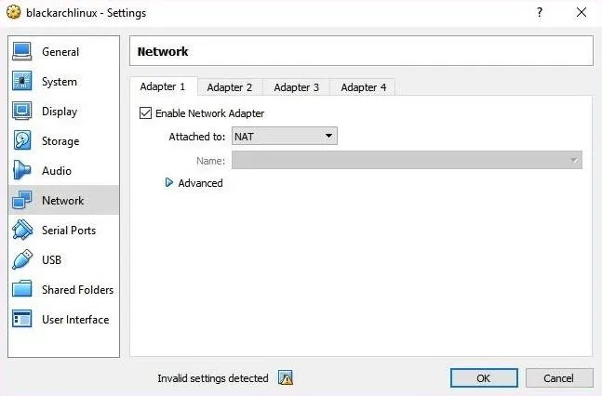This screenshot has width=602, height=396.
Task: Click the VirtualBox gear icon in title bar
Action: click(13, 12)
